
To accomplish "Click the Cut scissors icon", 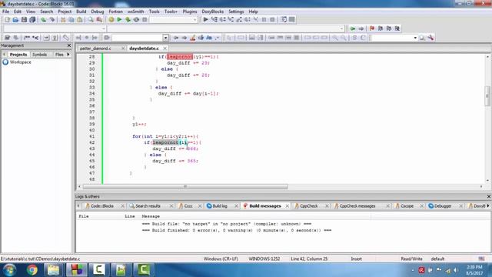I will coord(63,19).
